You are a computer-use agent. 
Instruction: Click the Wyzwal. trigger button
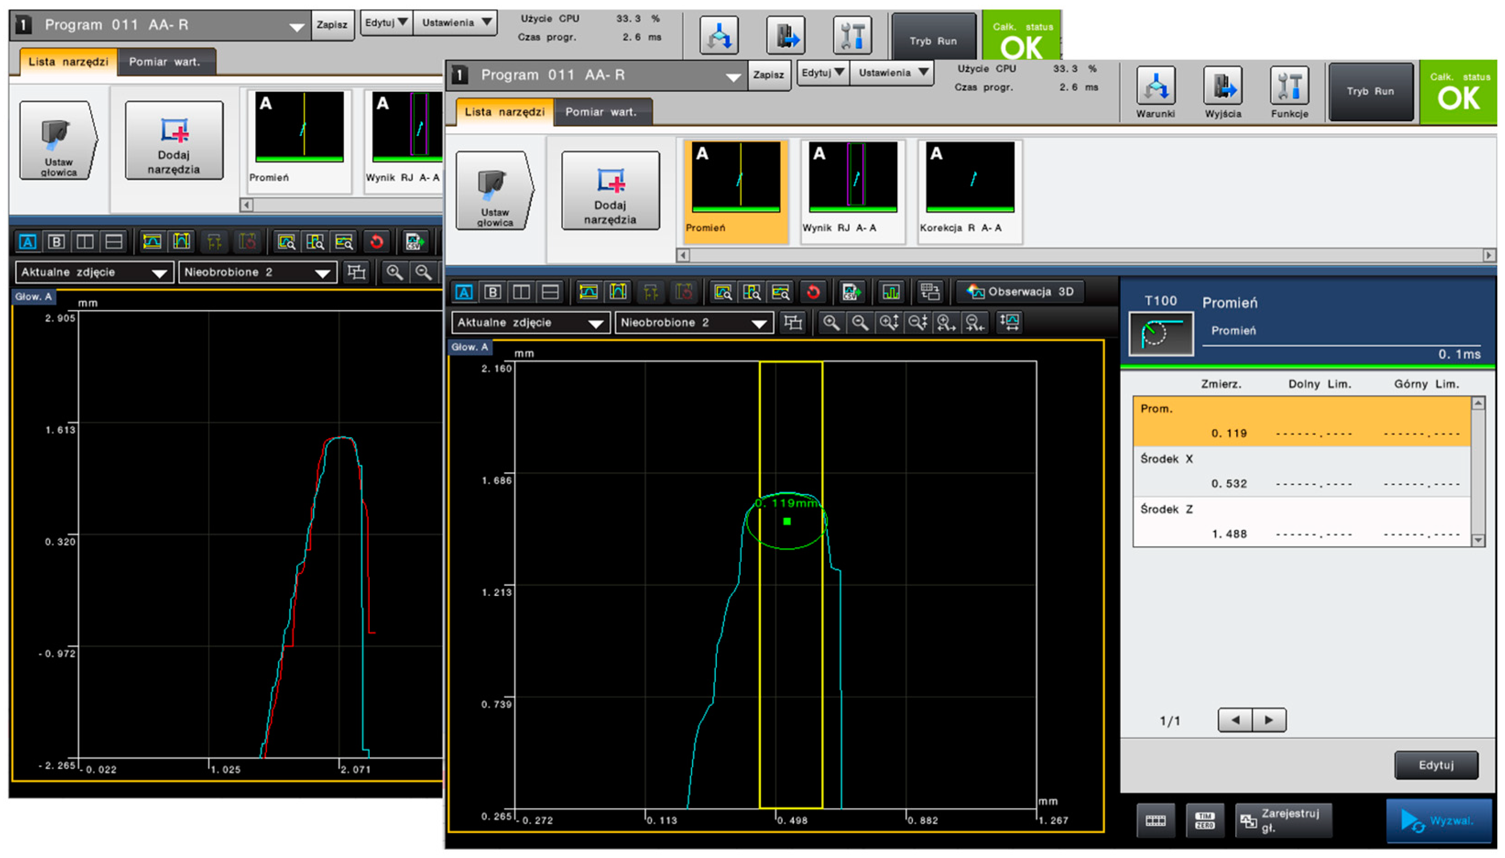point(1438,820)
